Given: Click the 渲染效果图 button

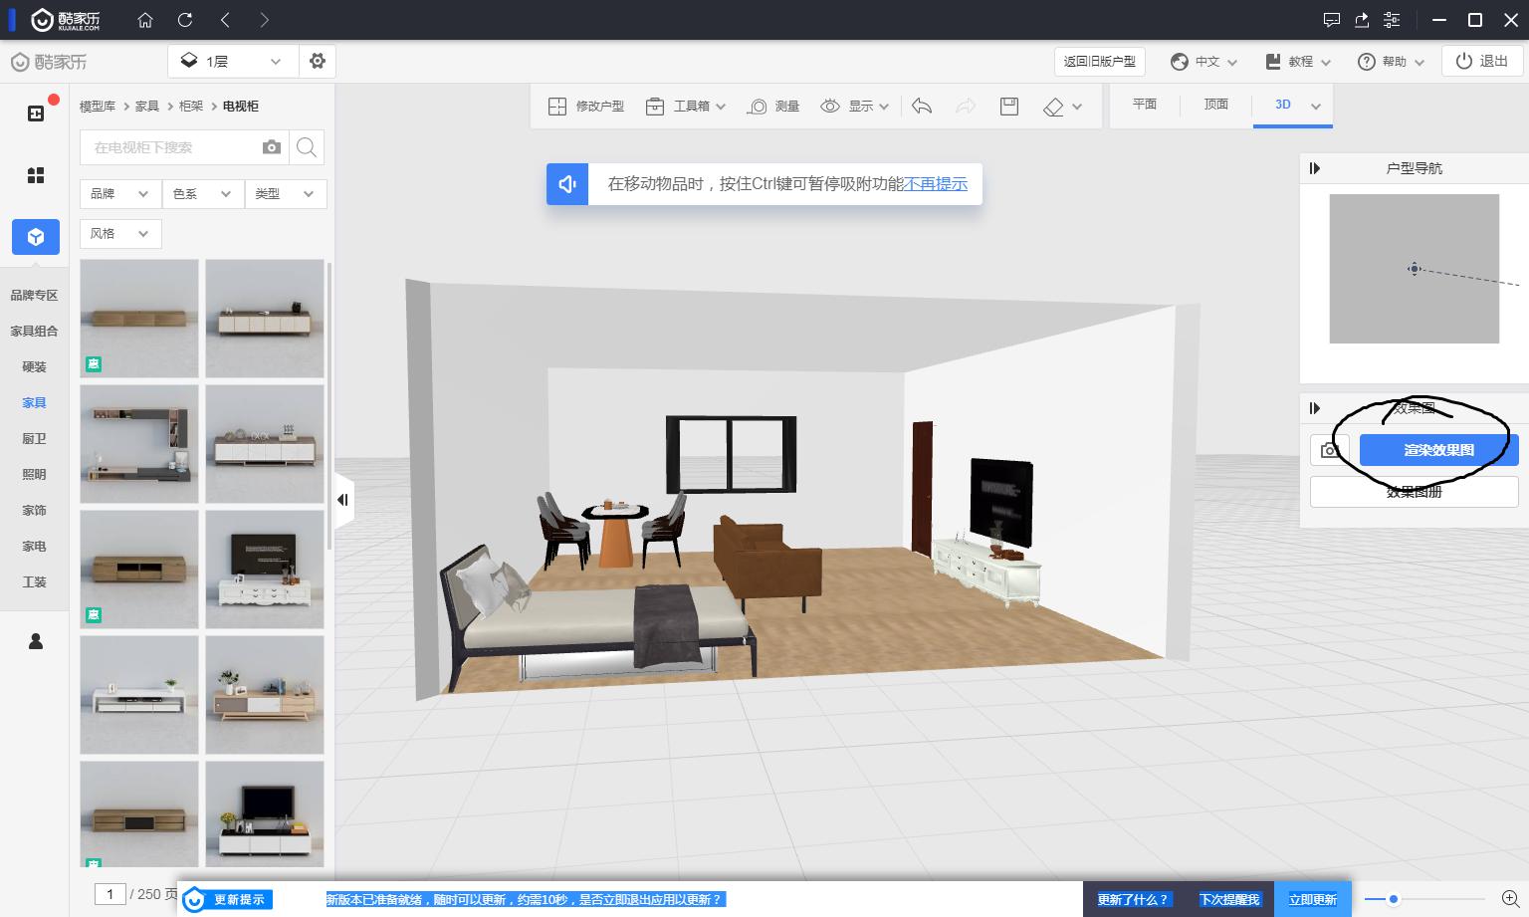Looking at the screenshot, I should 1438,450.
